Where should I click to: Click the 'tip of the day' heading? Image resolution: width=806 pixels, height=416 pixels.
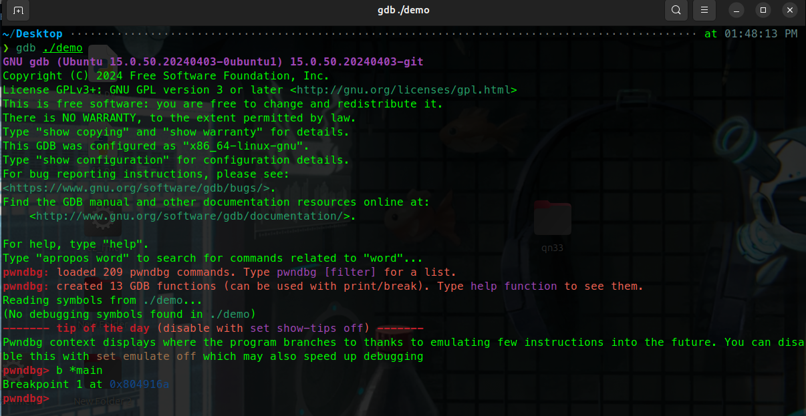click(103, 328)
